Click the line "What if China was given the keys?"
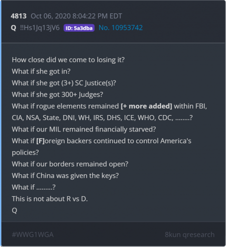Image resolution: width=226 pixels, height=247 pixels. pos(65,176)
